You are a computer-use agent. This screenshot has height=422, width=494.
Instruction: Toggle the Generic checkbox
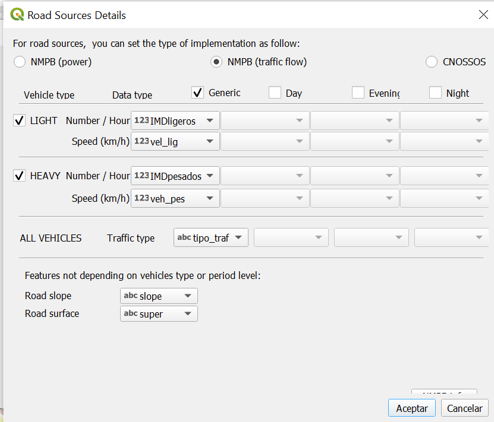click(x=198, y=93)
